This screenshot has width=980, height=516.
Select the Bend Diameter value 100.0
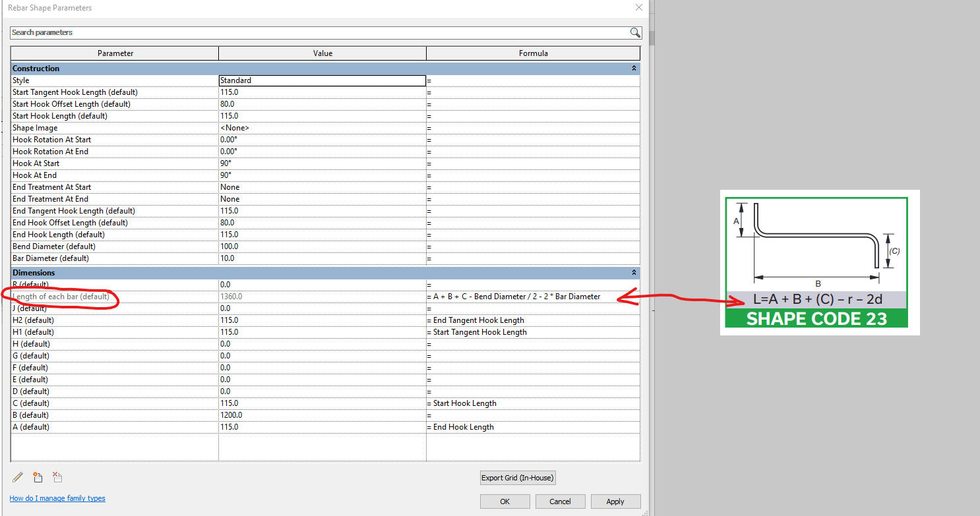(322, 246)
